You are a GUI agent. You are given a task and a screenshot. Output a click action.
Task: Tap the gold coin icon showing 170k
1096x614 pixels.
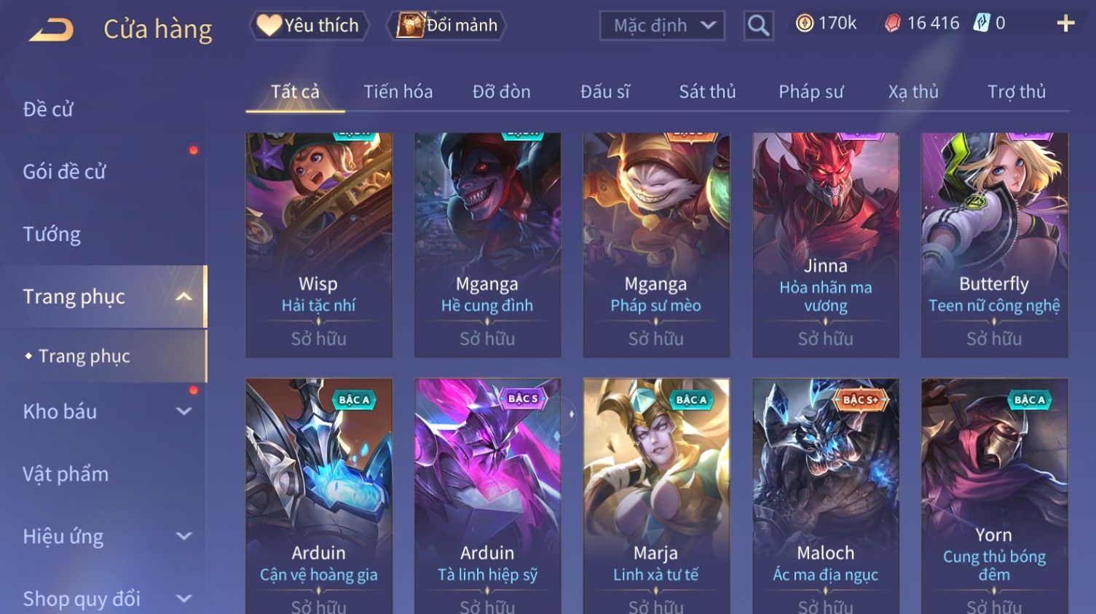804,23
